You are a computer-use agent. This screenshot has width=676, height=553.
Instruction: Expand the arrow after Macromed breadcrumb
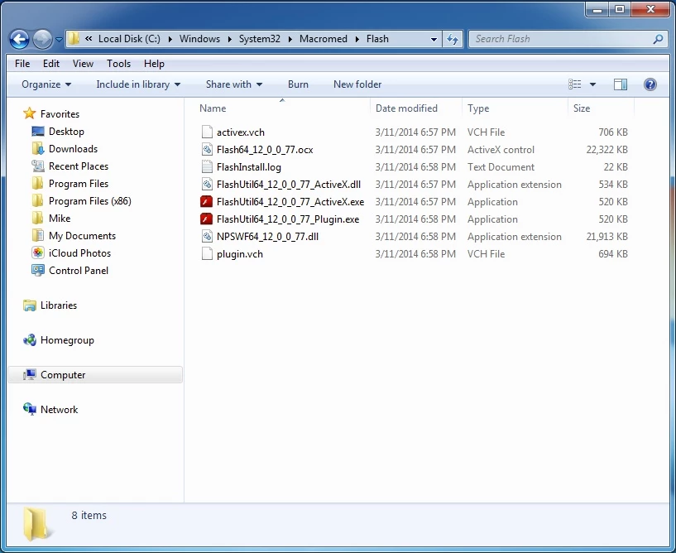tap(357, 39)
